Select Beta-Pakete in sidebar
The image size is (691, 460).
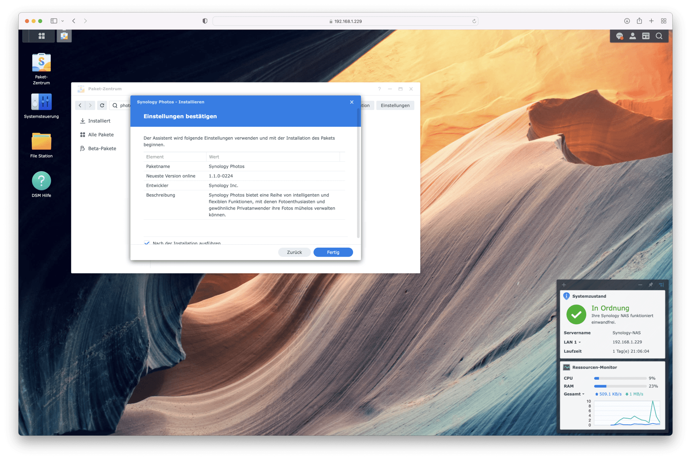click(x=98, y=148)
